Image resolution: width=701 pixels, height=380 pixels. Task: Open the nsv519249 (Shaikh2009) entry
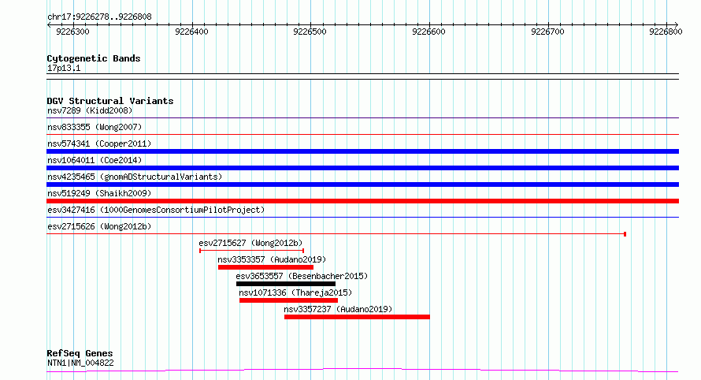coord(99,193)
